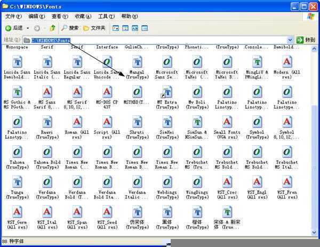The image size is (320, 247).
Task: Click the Search magnifier toolbar button
Action: tap(70, 28)
